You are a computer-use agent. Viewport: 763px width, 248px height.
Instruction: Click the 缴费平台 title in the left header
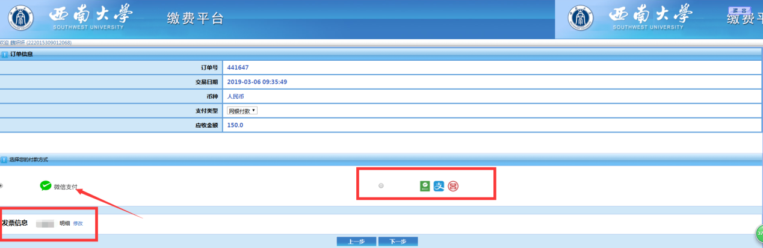(x=195, y=19)
